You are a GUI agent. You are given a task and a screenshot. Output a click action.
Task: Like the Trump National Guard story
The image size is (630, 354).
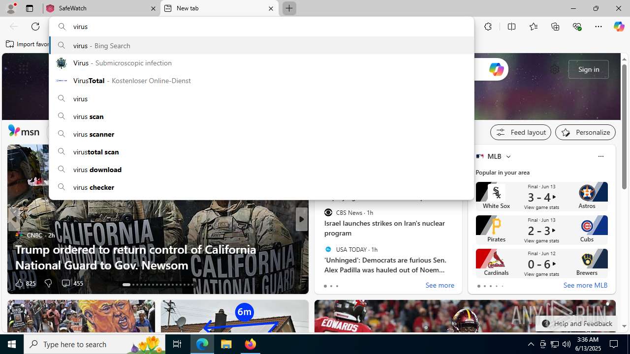point(25,283)
